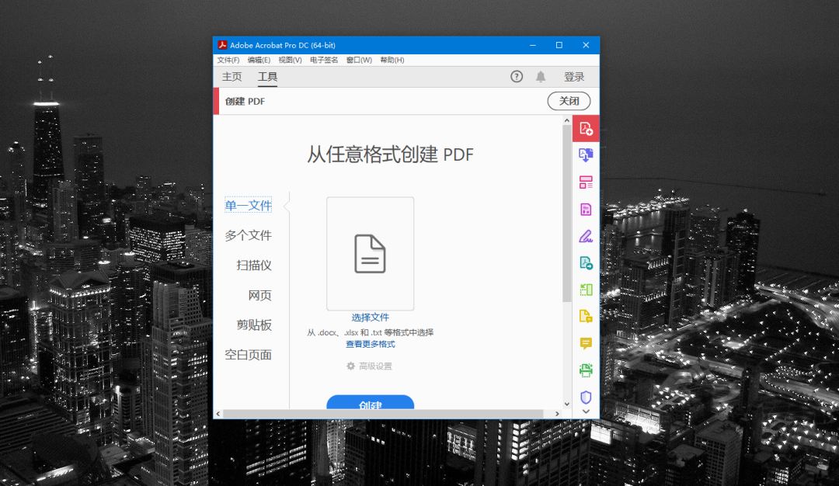Close the Acrobat window
This screenshot has width=839, height=486.
pos(586,45)
